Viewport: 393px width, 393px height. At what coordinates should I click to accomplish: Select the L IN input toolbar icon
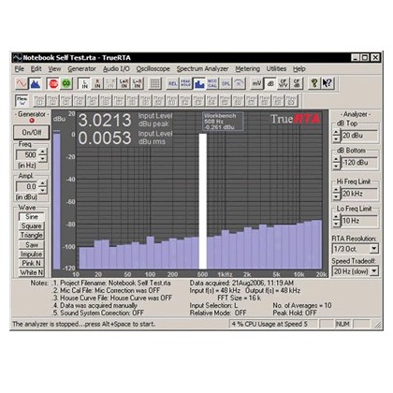[x=84, y=83]
